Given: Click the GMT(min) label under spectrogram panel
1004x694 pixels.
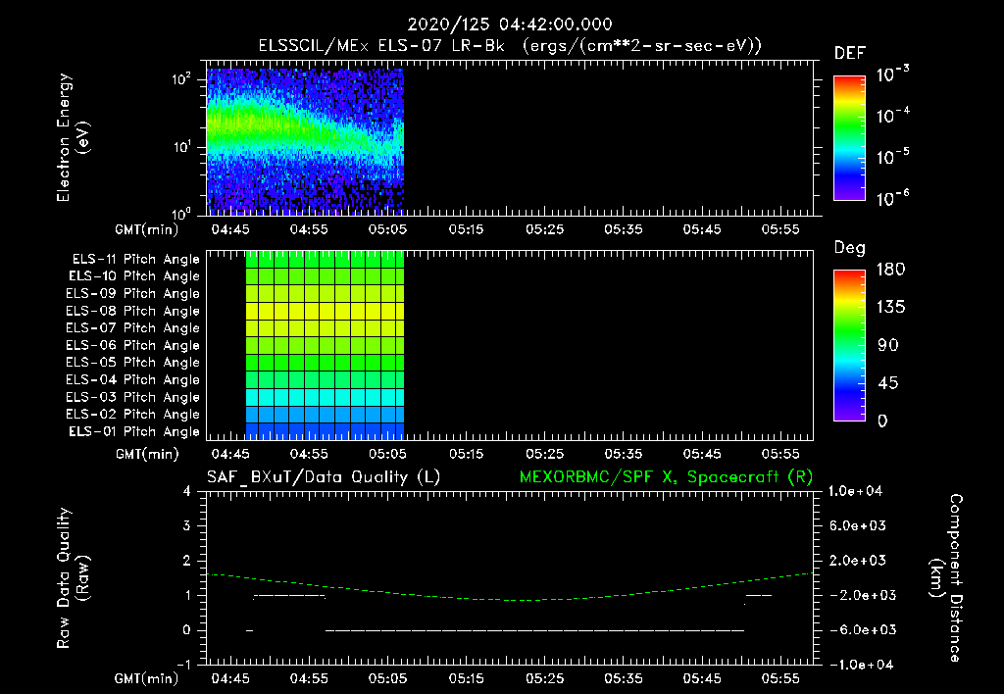Looking at the screenshot, I should [147, 229].
